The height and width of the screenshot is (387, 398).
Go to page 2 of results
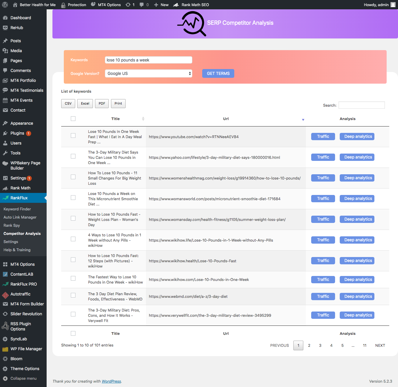[x=309, y=345]
